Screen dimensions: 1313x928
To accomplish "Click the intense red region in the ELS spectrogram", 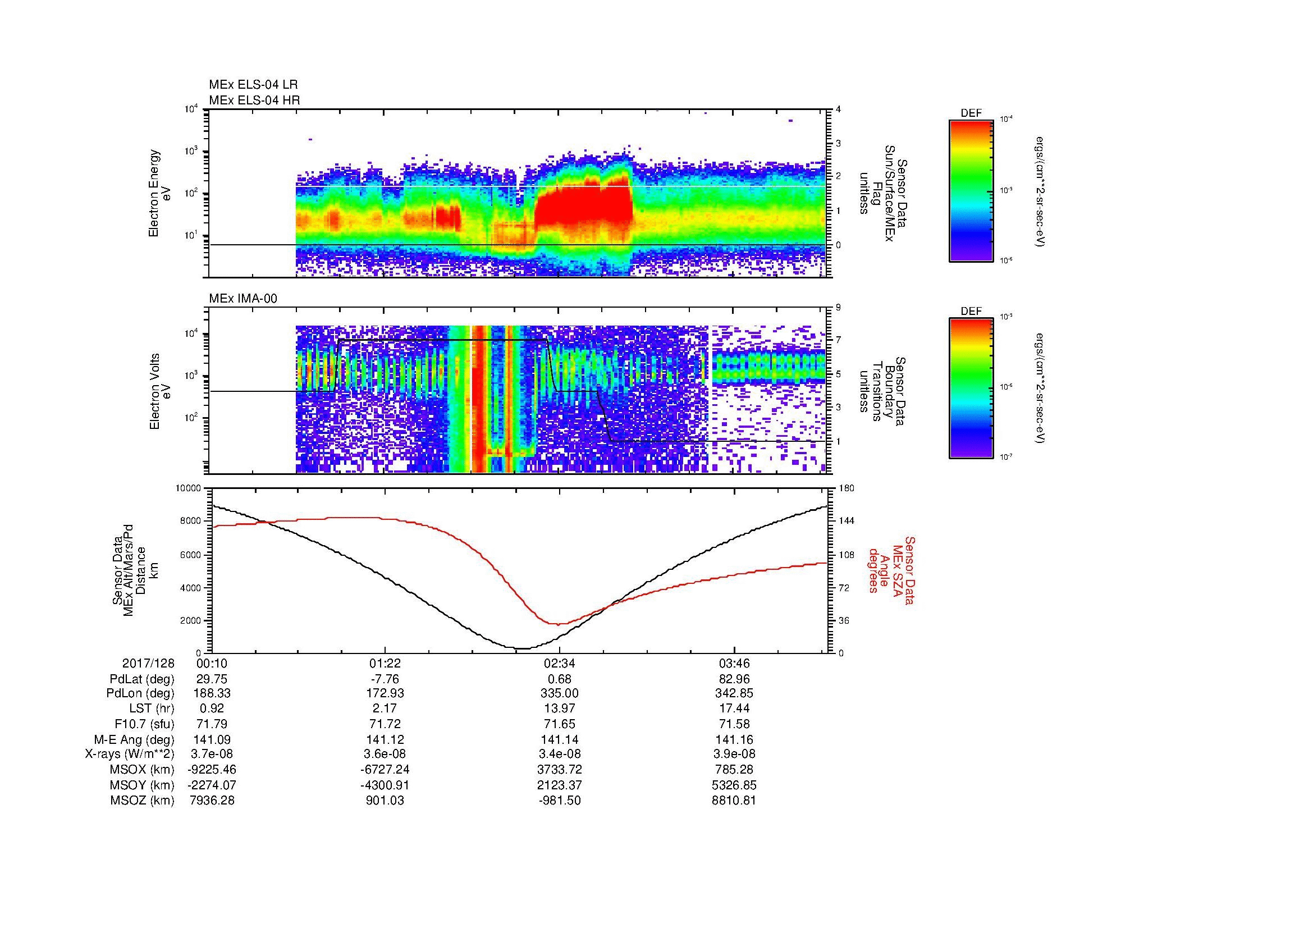I will [583, 206].
